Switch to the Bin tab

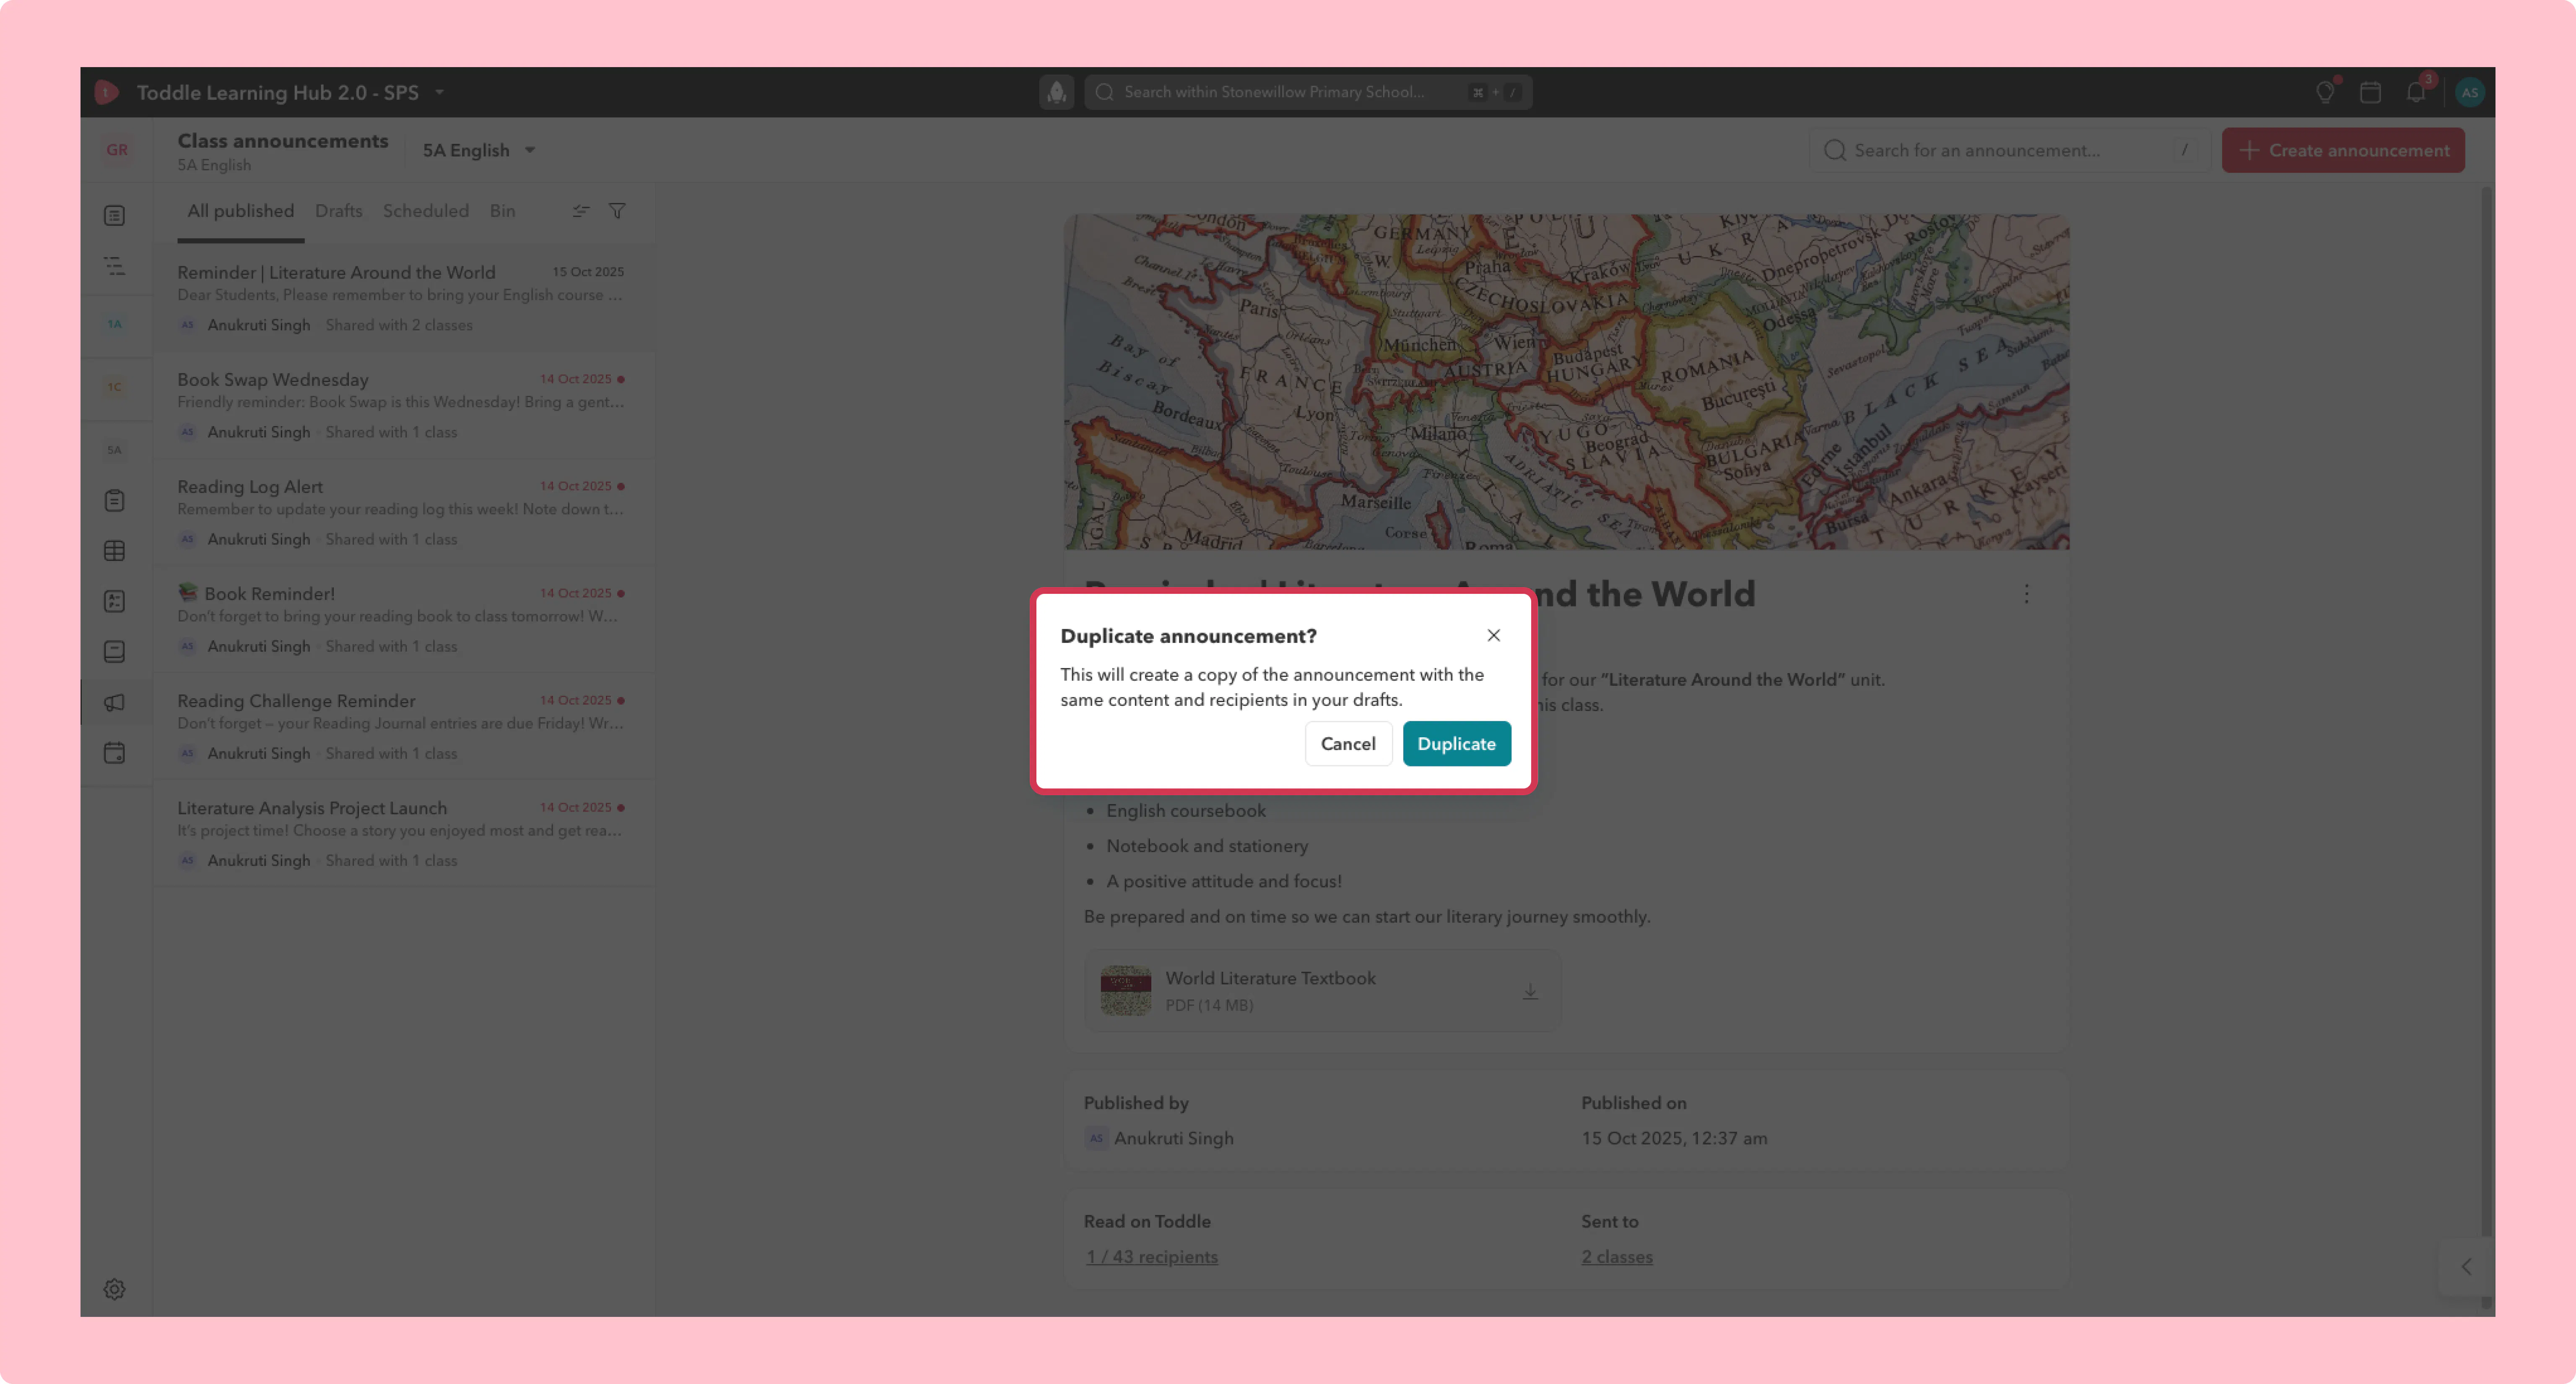(503, 211)
